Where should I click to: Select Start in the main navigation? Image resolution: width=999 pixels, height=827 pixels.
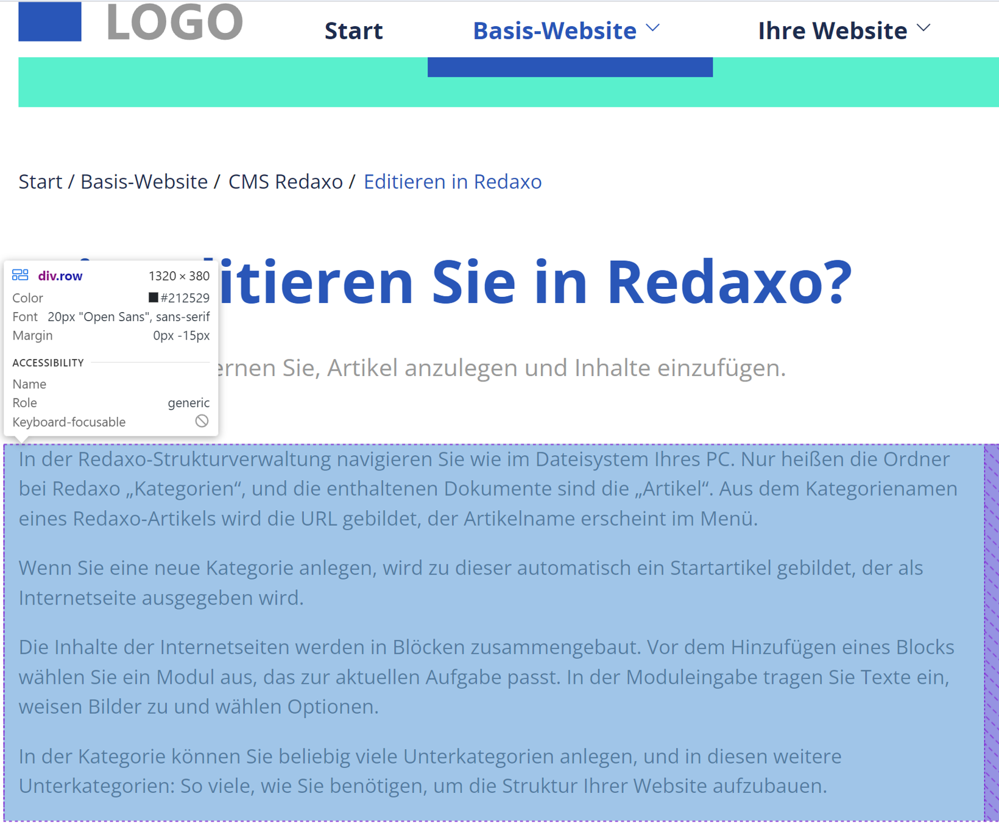(353, 30)
